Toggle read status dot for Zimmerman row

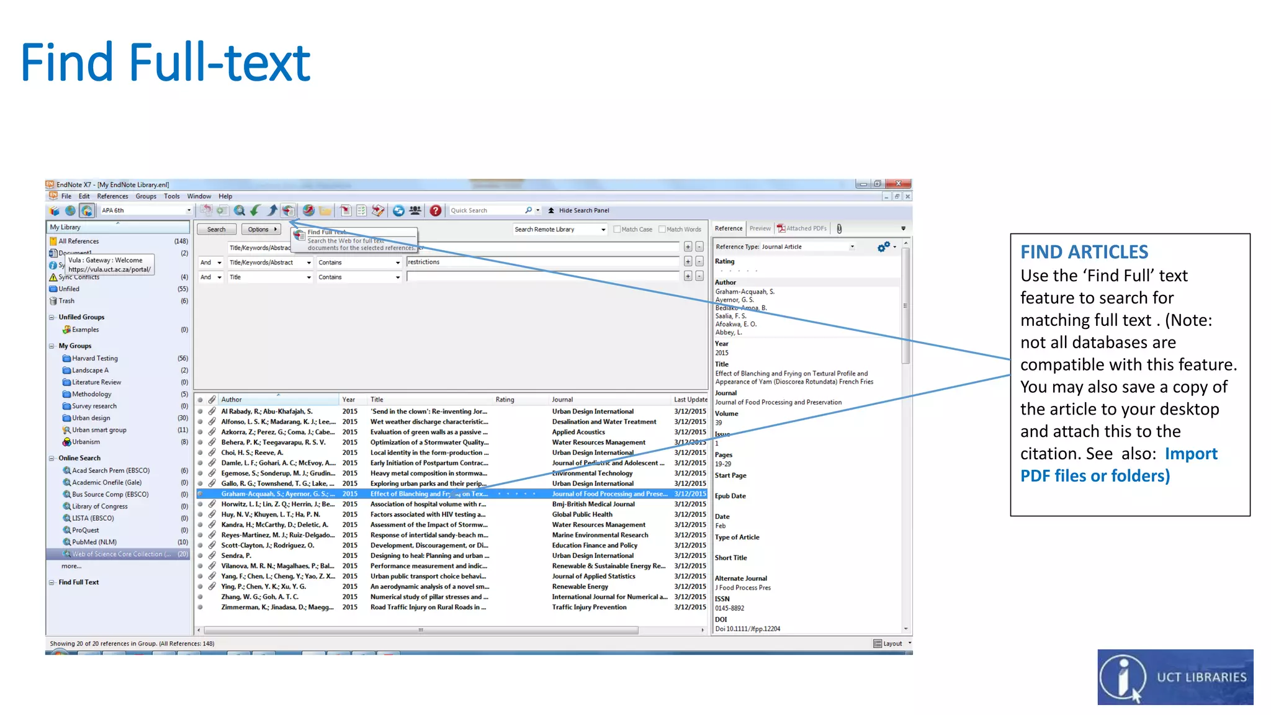200,608
